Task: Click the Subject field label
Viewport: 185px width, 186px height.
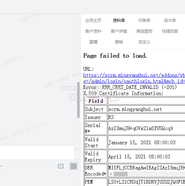Action: coord(94,109)
